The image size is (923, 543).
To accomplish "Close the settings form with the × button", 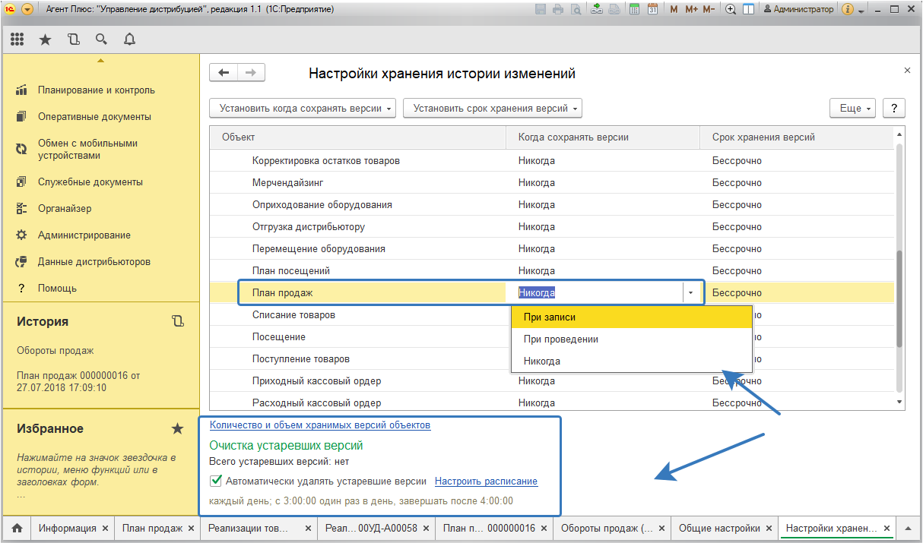I will 906,70.
